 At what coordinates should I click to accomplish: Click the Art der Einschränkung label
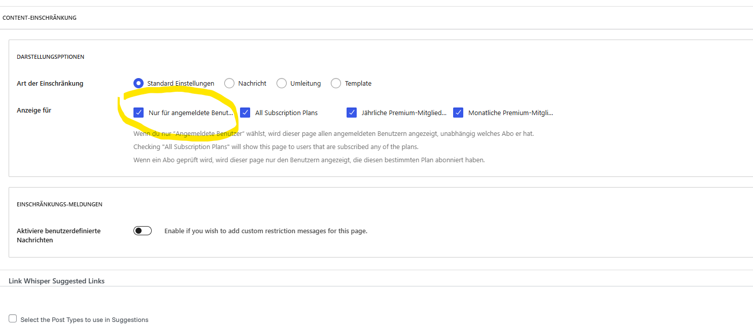pyautogui.click(x=50, y=83)
